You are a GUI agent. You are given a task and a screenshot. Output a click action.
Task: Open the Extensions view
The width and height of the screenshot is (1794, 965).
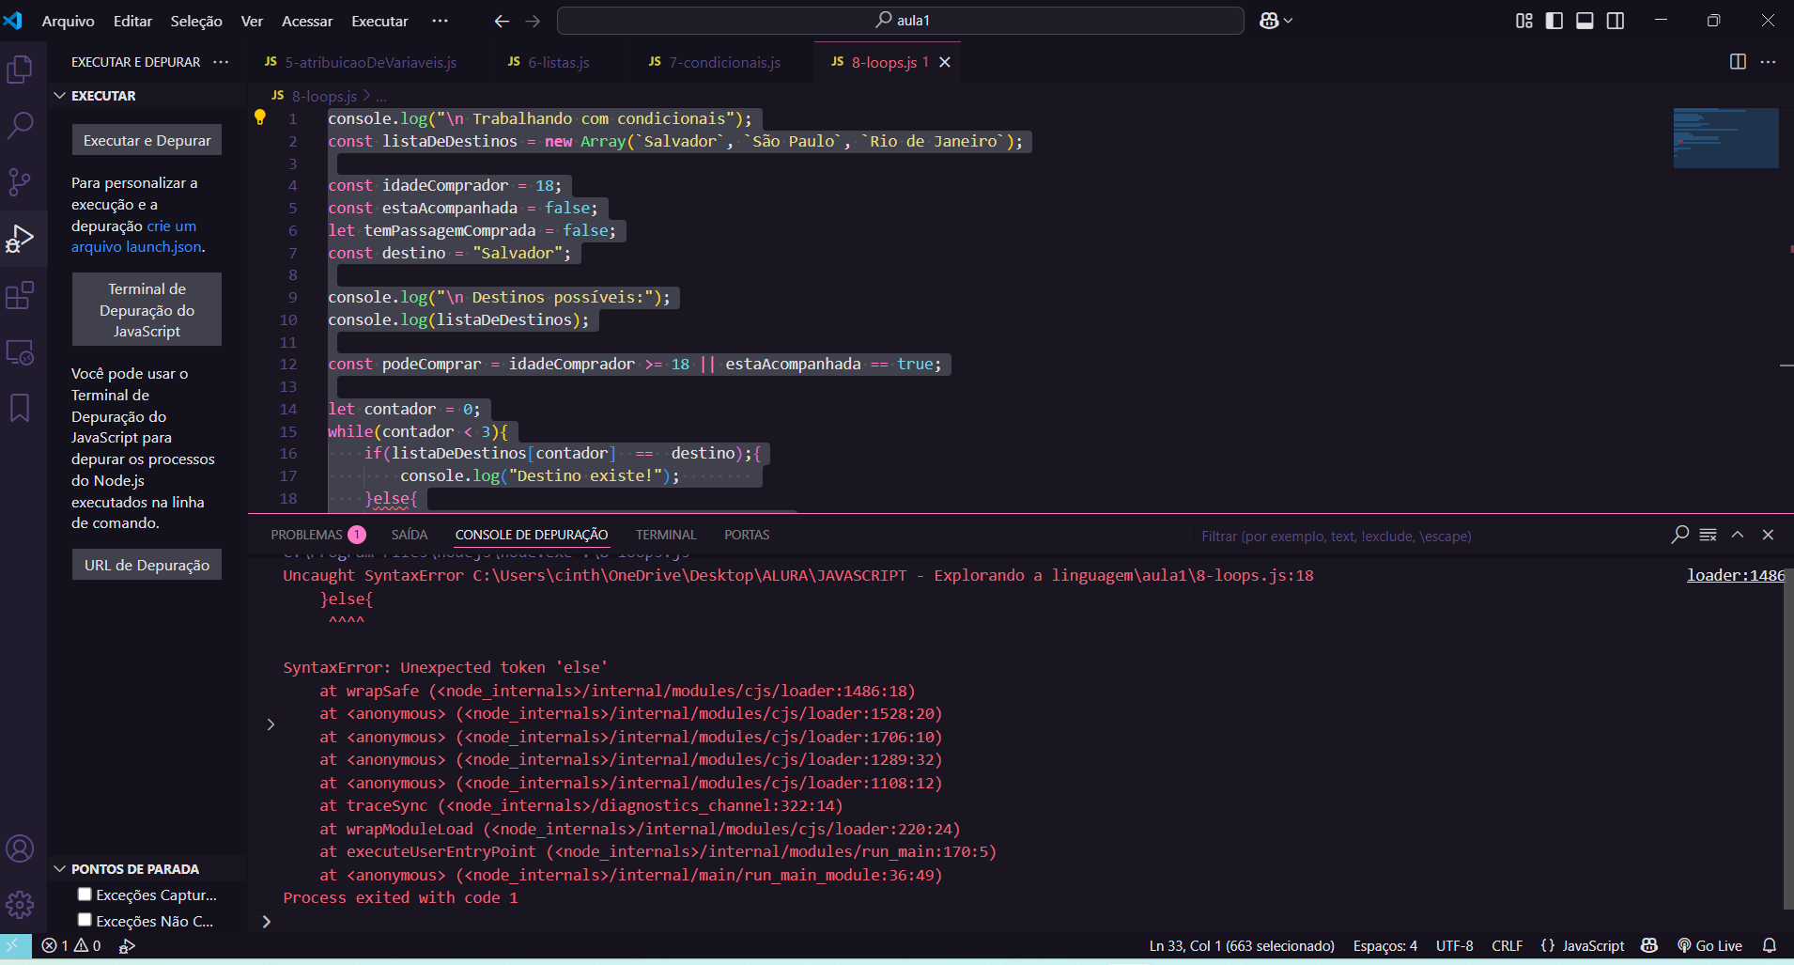tap(20, 296)
